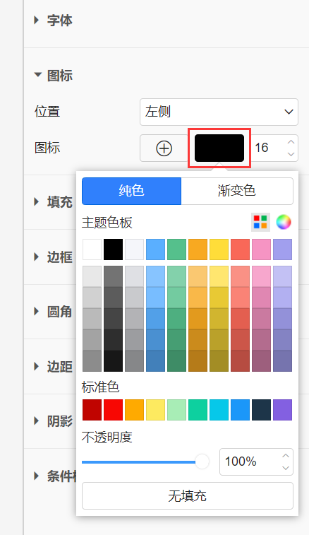Viewport: 309px width, 535px height.
Task: Open the theme palette grid icon
Action: 260,223
